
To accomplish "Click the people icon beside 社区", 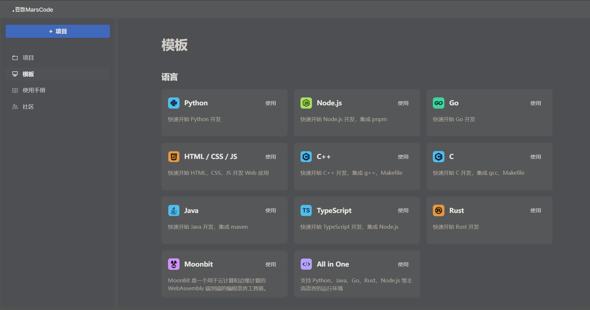I will coord(15,107).
